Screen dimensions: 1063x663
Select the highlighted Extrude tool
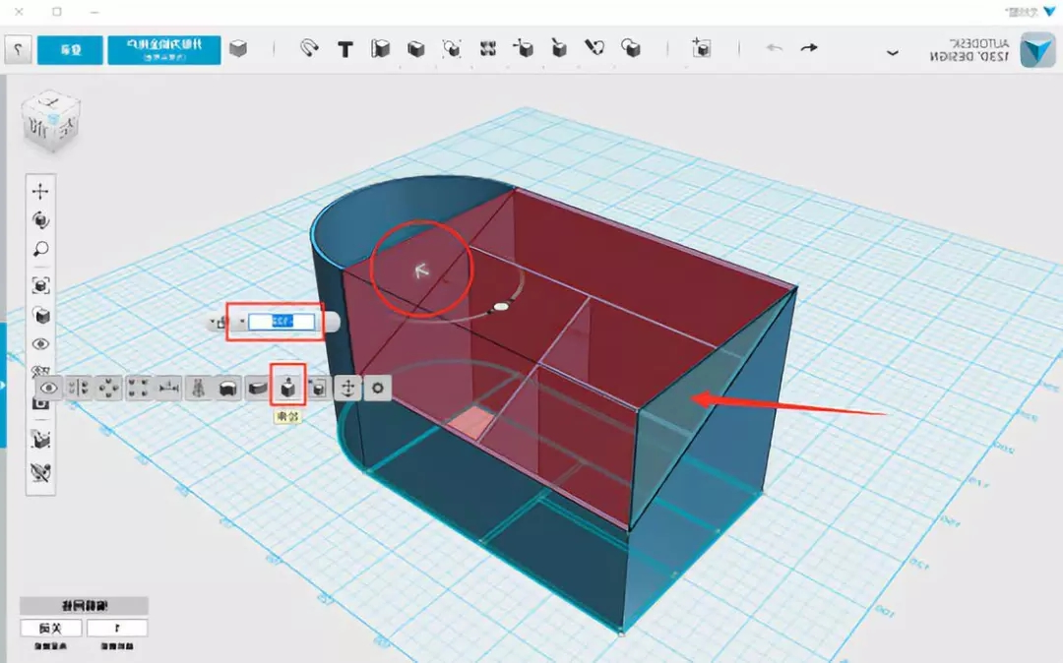tap(288, 388)
